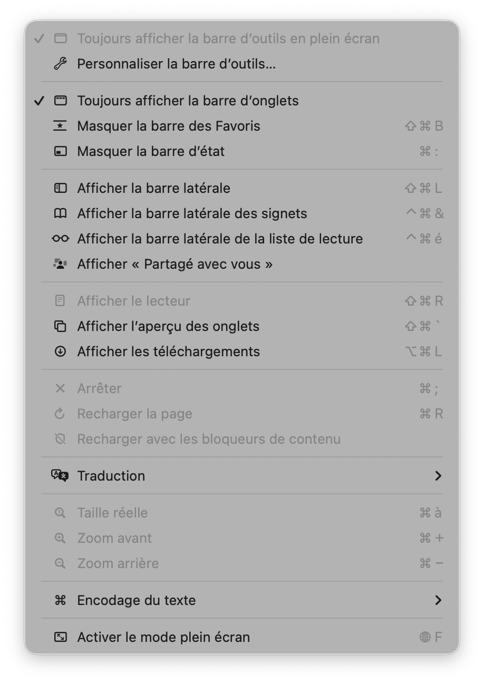The height and width of the screenshot is (683, 484).
Task: Choose Afficher la barre latérale des signets
Action: (192, 213)
